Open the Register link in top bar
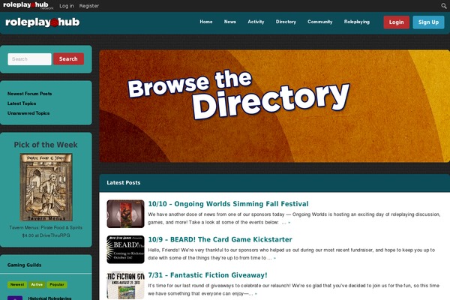 [x=89, y=6]
